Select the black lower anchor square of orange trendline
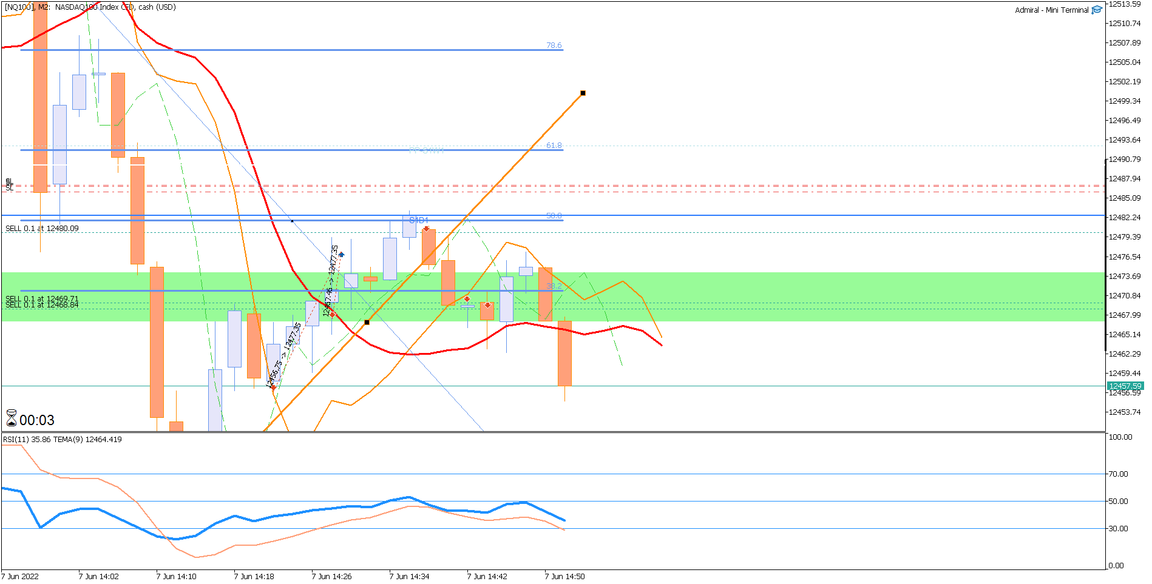The image size is (1152, 584). (x=367, y=322)
